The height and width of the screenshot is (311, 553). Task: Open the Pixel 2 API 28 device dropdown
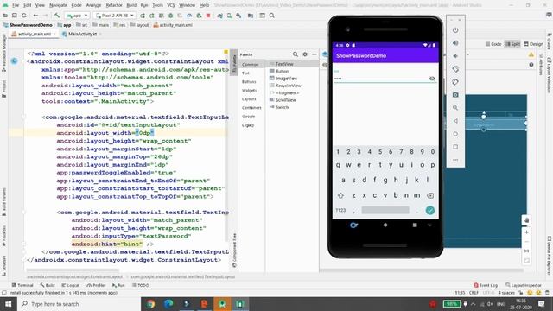coord(115,16)
